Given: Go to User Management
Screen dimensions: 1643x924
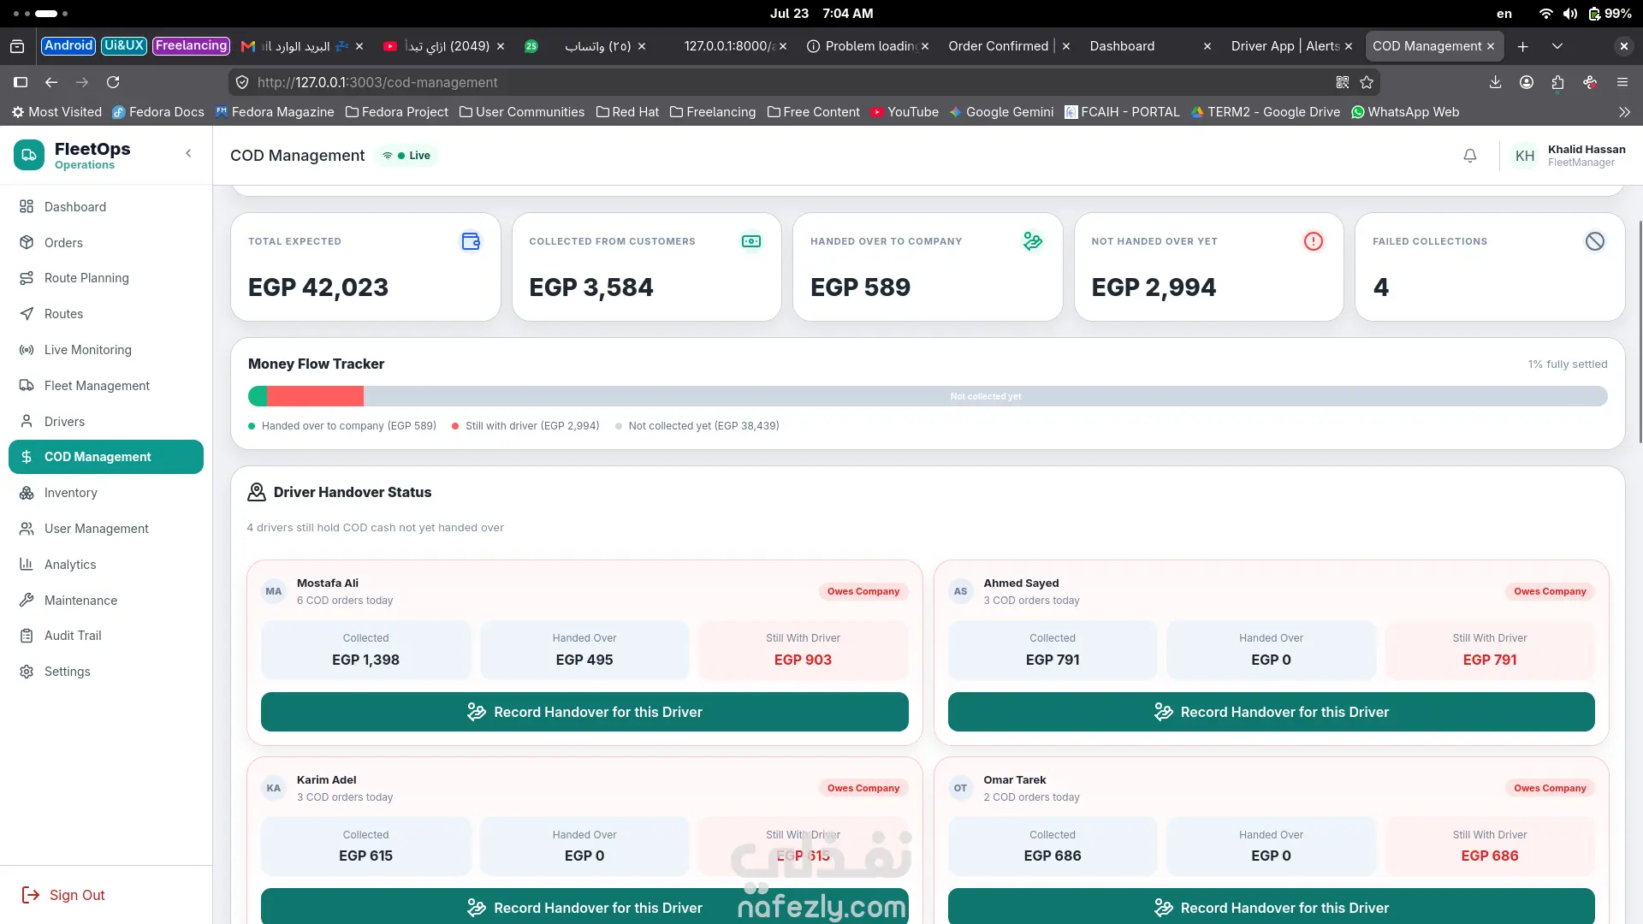Looking at the screenshot, I should coord(106,529).
